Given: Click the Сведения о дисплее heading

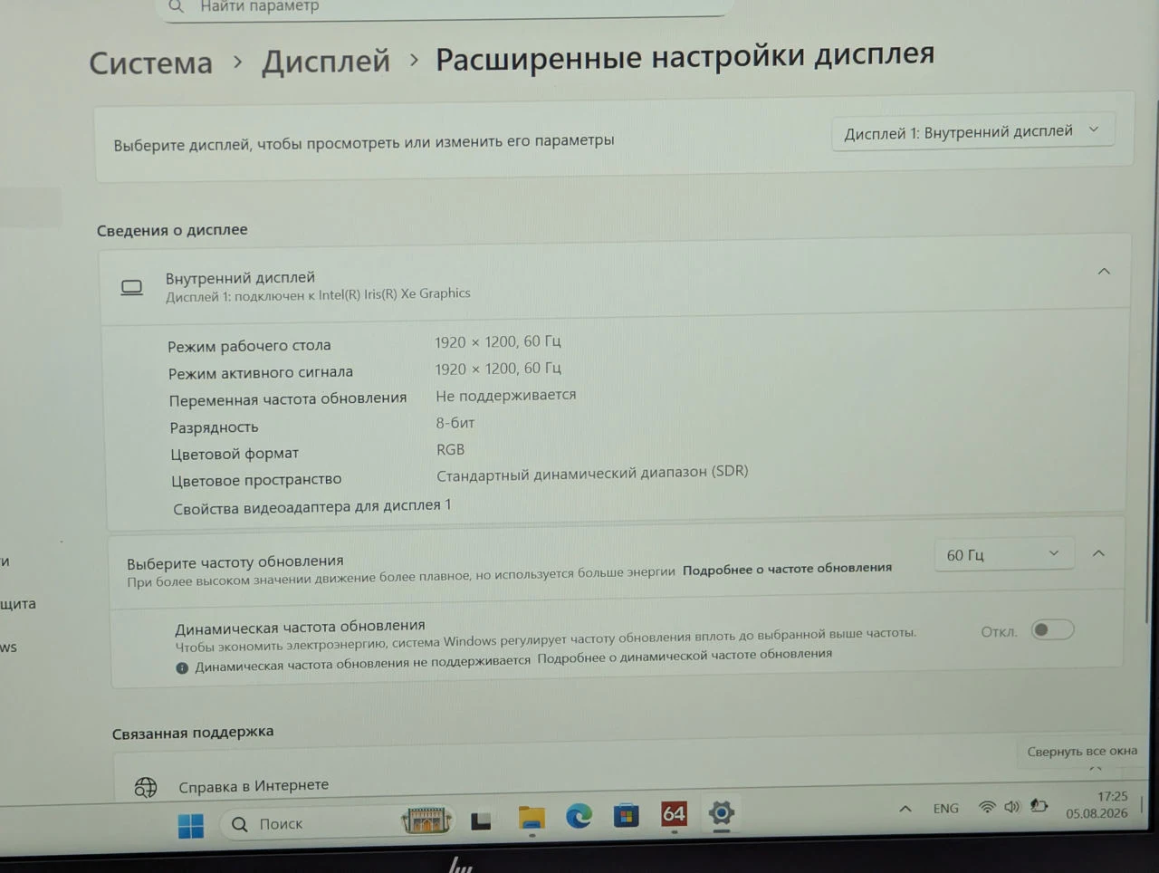Looking at the screenshot, I should tap(172, 230).
